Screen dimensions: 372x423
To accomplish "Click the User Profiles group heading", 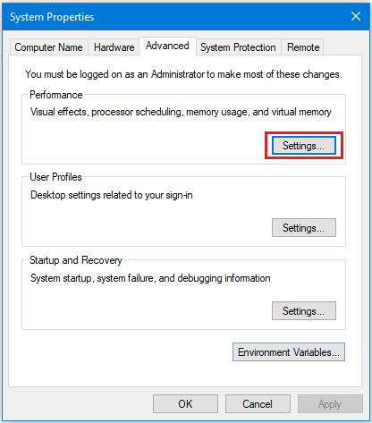I will [55, 177].
